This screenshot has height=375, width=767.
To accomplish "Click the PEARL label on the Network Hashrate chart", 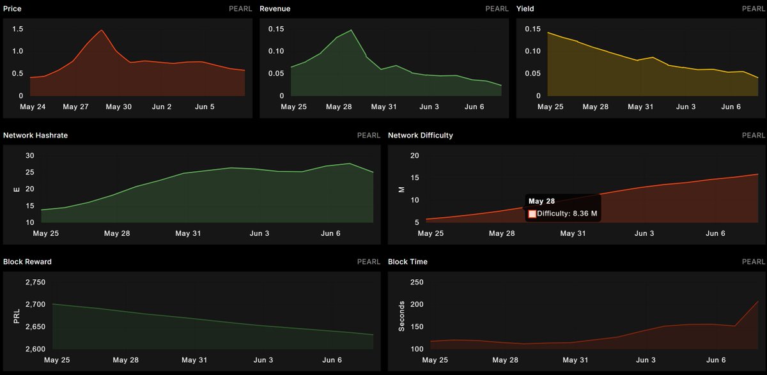I will tap(369, 135).
